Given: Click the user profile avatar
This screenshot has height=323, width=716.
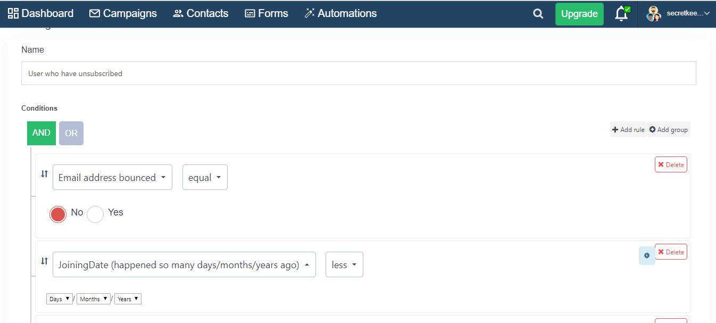Looking at the screenshot, I should coord(653,14).
